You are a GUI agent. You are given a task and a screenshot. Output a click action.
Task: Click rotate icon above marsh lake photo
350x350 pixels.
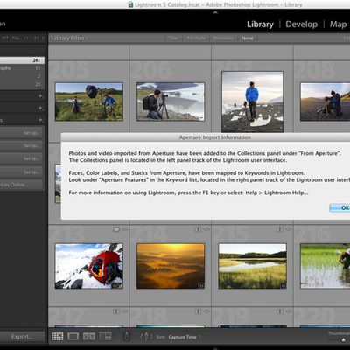click(289, 229)
